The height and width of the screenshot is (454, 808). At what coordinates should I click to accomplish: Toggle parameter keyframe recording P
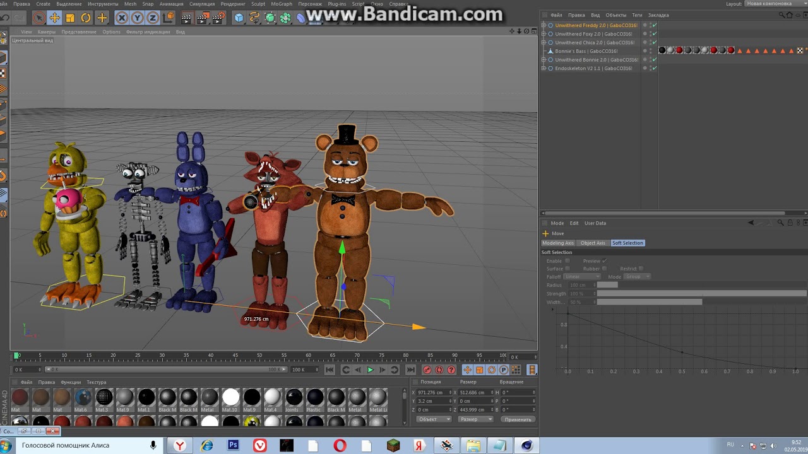504,370
